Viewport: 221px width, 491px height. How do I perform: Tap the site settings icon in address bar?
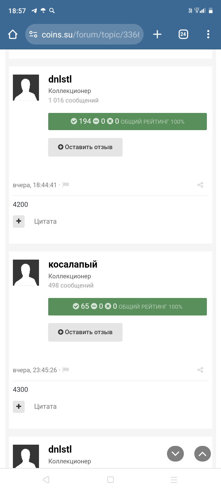(33, 34)
